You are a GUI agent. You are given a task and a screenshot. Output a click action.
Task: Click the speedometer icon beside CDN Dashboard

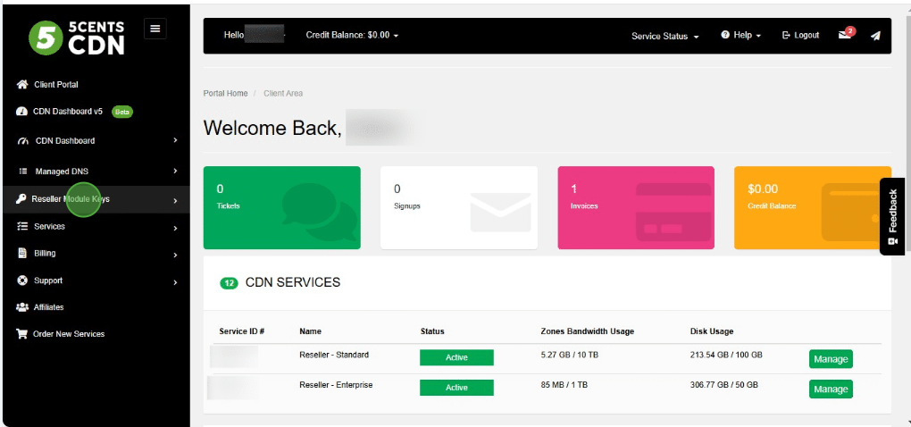click(23, 140)
